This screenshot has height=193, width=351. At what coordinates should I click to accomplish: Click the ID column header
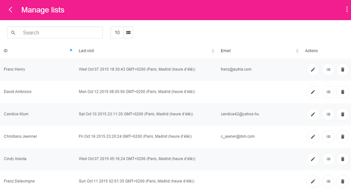click(x=6, y=51)
